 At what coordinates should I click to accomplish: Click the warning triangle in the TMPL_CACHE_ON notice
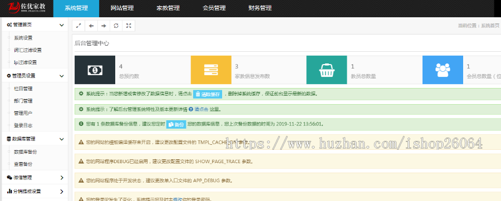(81, 142)
